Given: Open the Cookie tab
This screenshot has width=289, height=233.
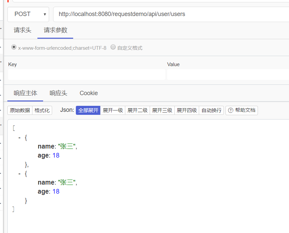Looking at the screenshot, I should tap(88, 93).
